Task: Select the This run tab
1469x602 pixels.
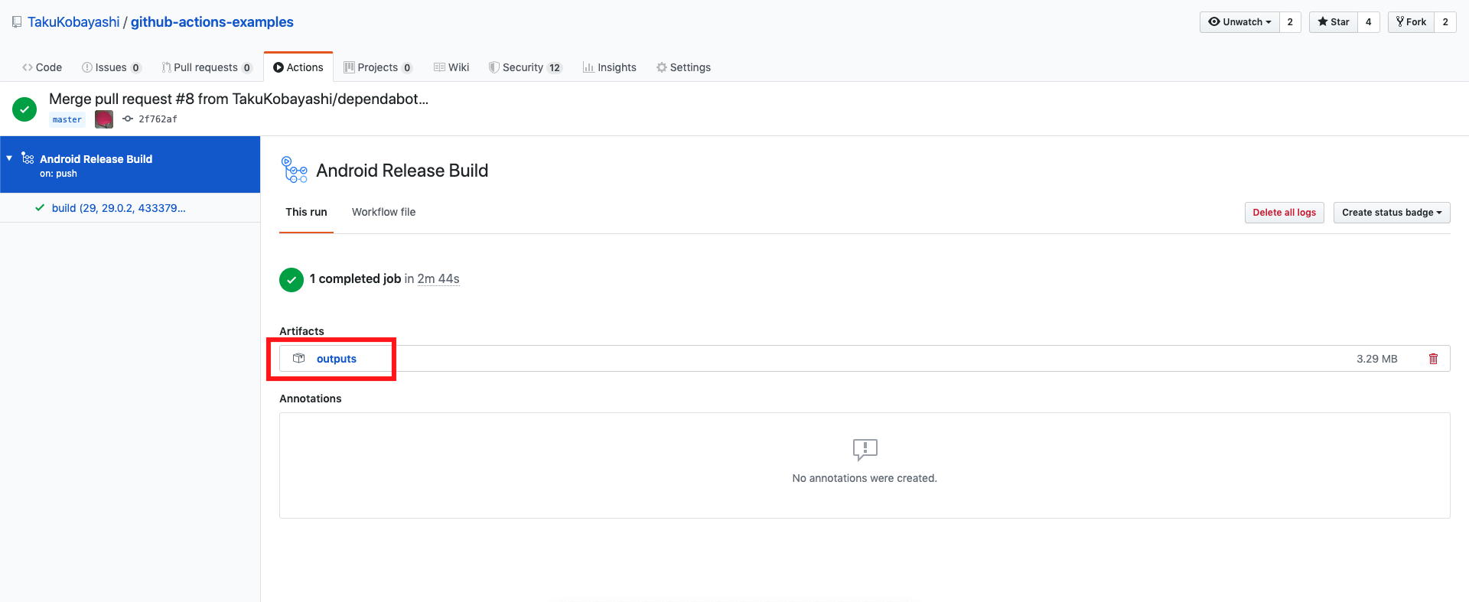Action: 306,212
